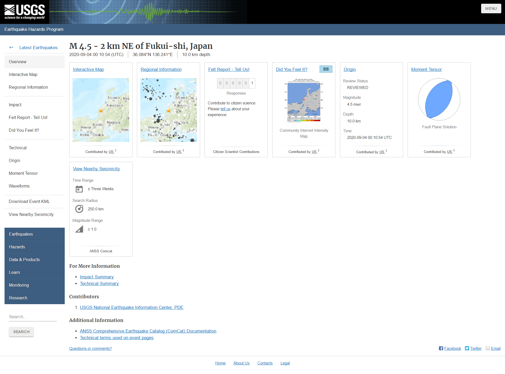505x374 pixels.
Task: Open the Hazards section in sidebar
Action: (x=34, y=247)
